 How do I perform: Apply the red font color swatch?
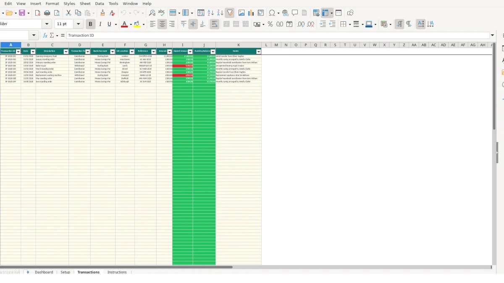(124, 24)
